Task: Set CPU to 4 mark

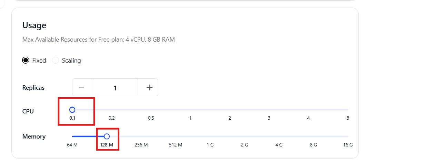Action: [x=308, y=118]
